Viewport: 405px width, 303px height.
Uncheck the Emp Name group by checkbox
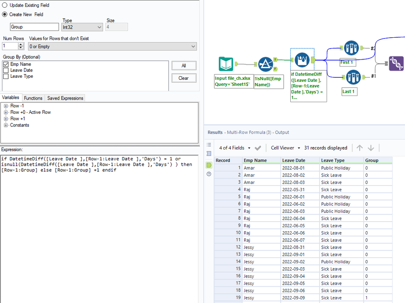point(6,64)
